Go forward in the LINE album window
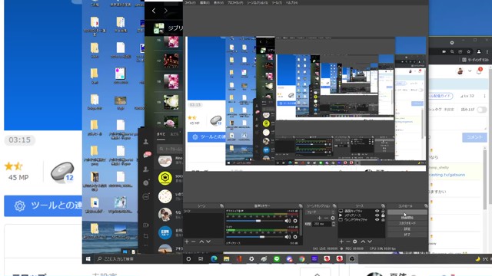The image size is (492, 276). tap(166, 11)
